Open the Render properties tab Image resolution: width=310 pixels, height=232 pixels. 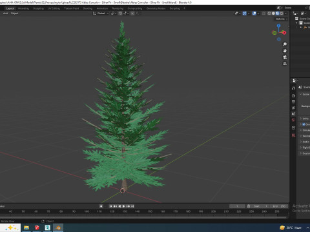tap(293, 95)
